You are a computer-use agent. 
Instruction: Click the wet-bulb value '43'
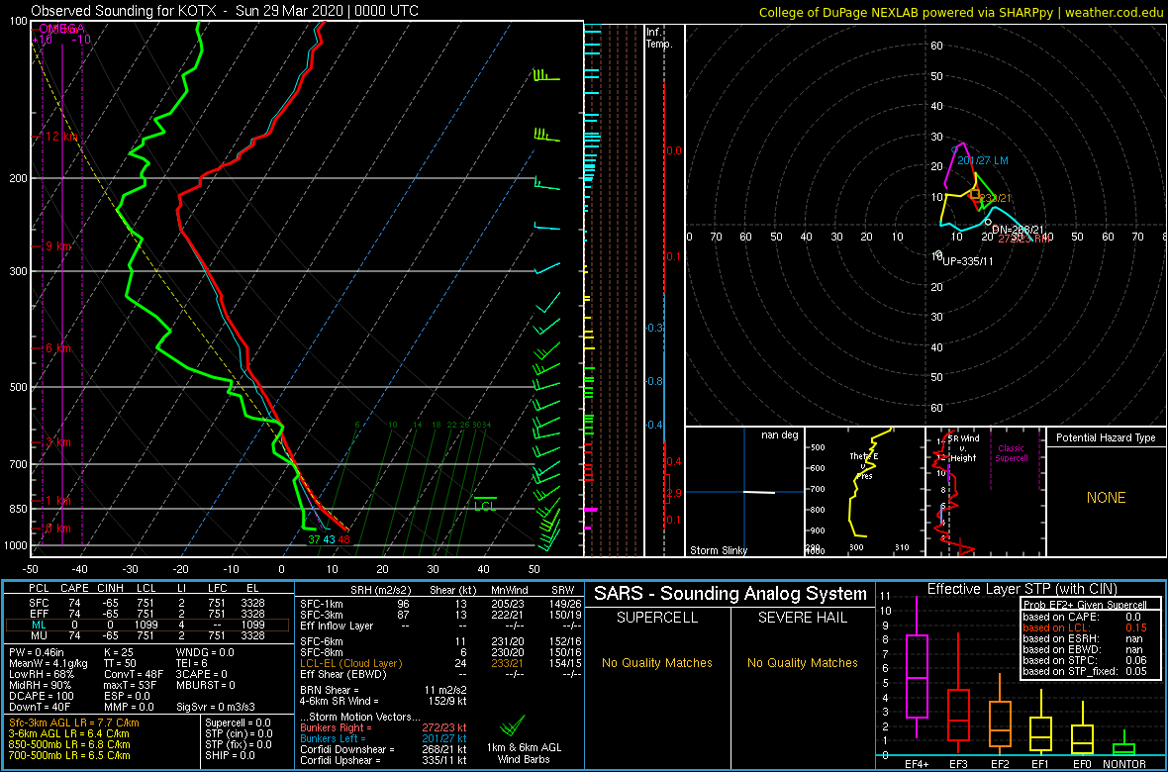click(x=329, y=539)
